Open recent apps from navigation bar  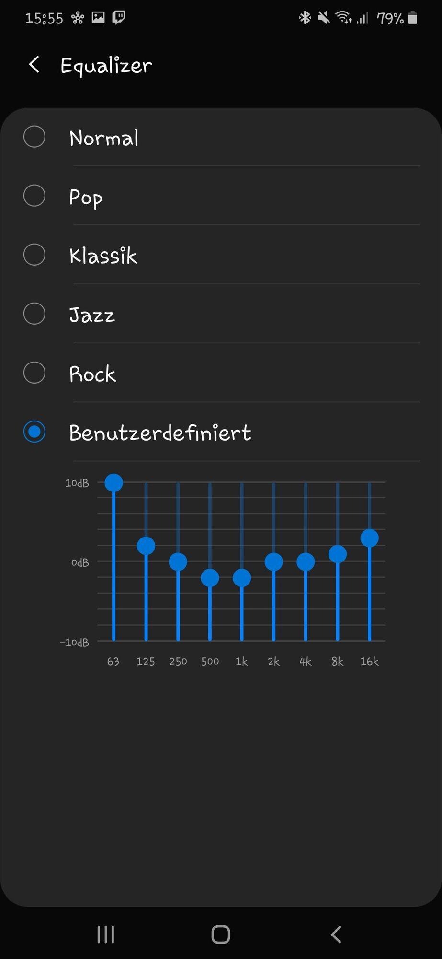pyautogui.click(x=106, y=934)
